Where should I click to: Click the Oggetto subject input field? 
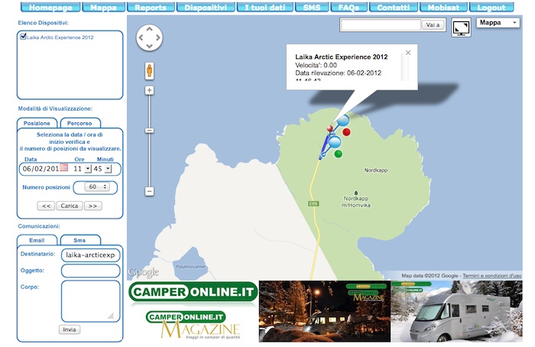click(90, 271)
